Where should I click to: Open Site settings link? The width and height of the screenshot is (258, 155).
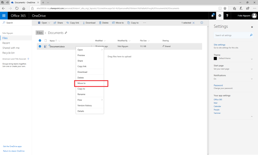pos(219,45)
